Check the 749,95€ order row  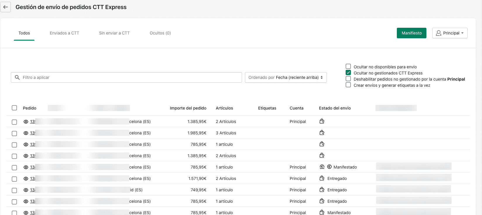14,190
